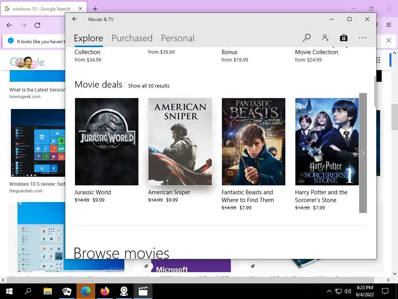Reload the page in the browser
398x299 pixels.
tap(37, 25)
